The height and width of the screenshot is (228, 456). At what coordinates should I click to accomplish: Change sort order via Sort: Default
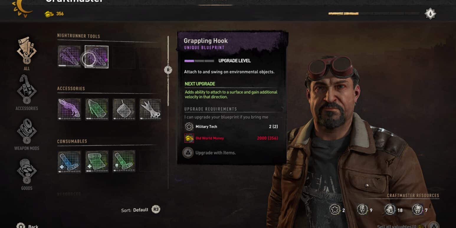pyautogui.click(x=140, y=210)
